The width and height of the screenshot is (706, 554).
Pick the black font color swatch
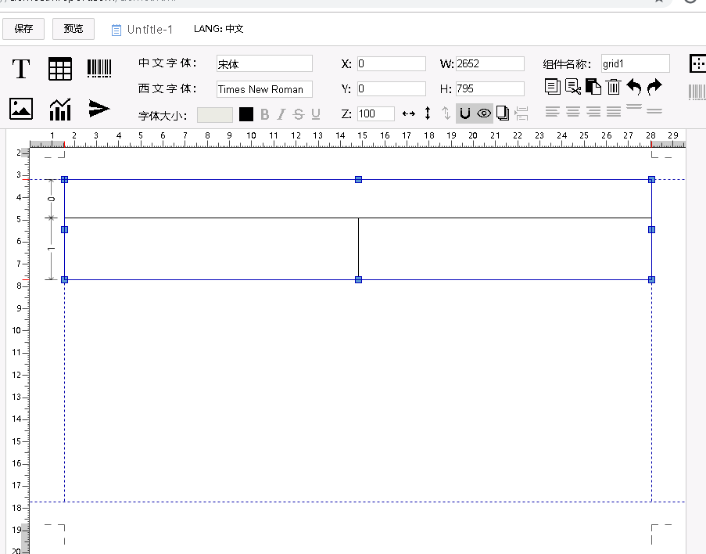coord(245,114)
